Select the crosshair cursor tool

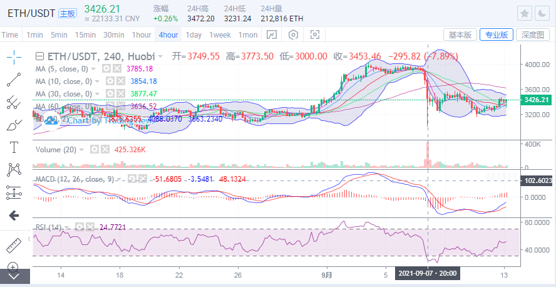click(x=14, y=57)
